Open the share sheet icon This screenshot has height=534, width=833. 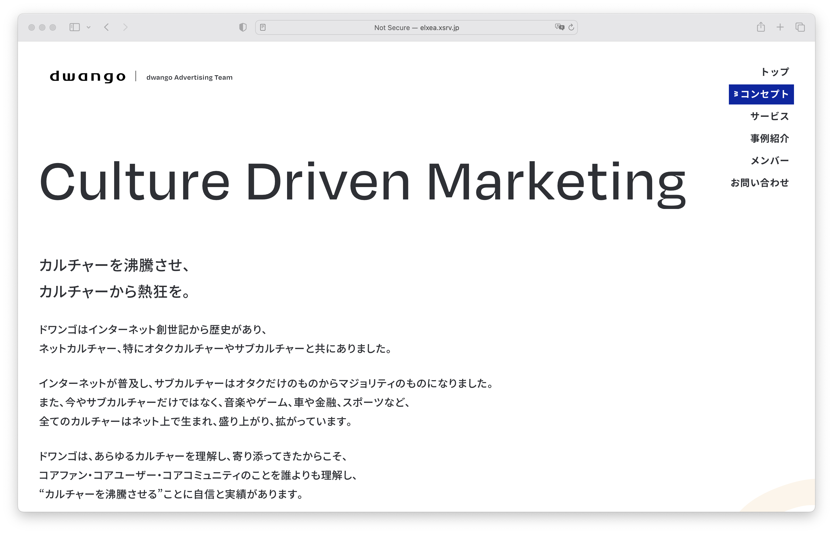tap(761, 27)
